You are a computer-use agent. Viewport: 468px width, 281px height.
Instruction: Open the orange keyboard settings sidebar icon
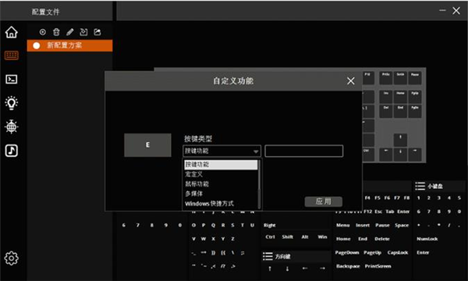coord(12,55)
